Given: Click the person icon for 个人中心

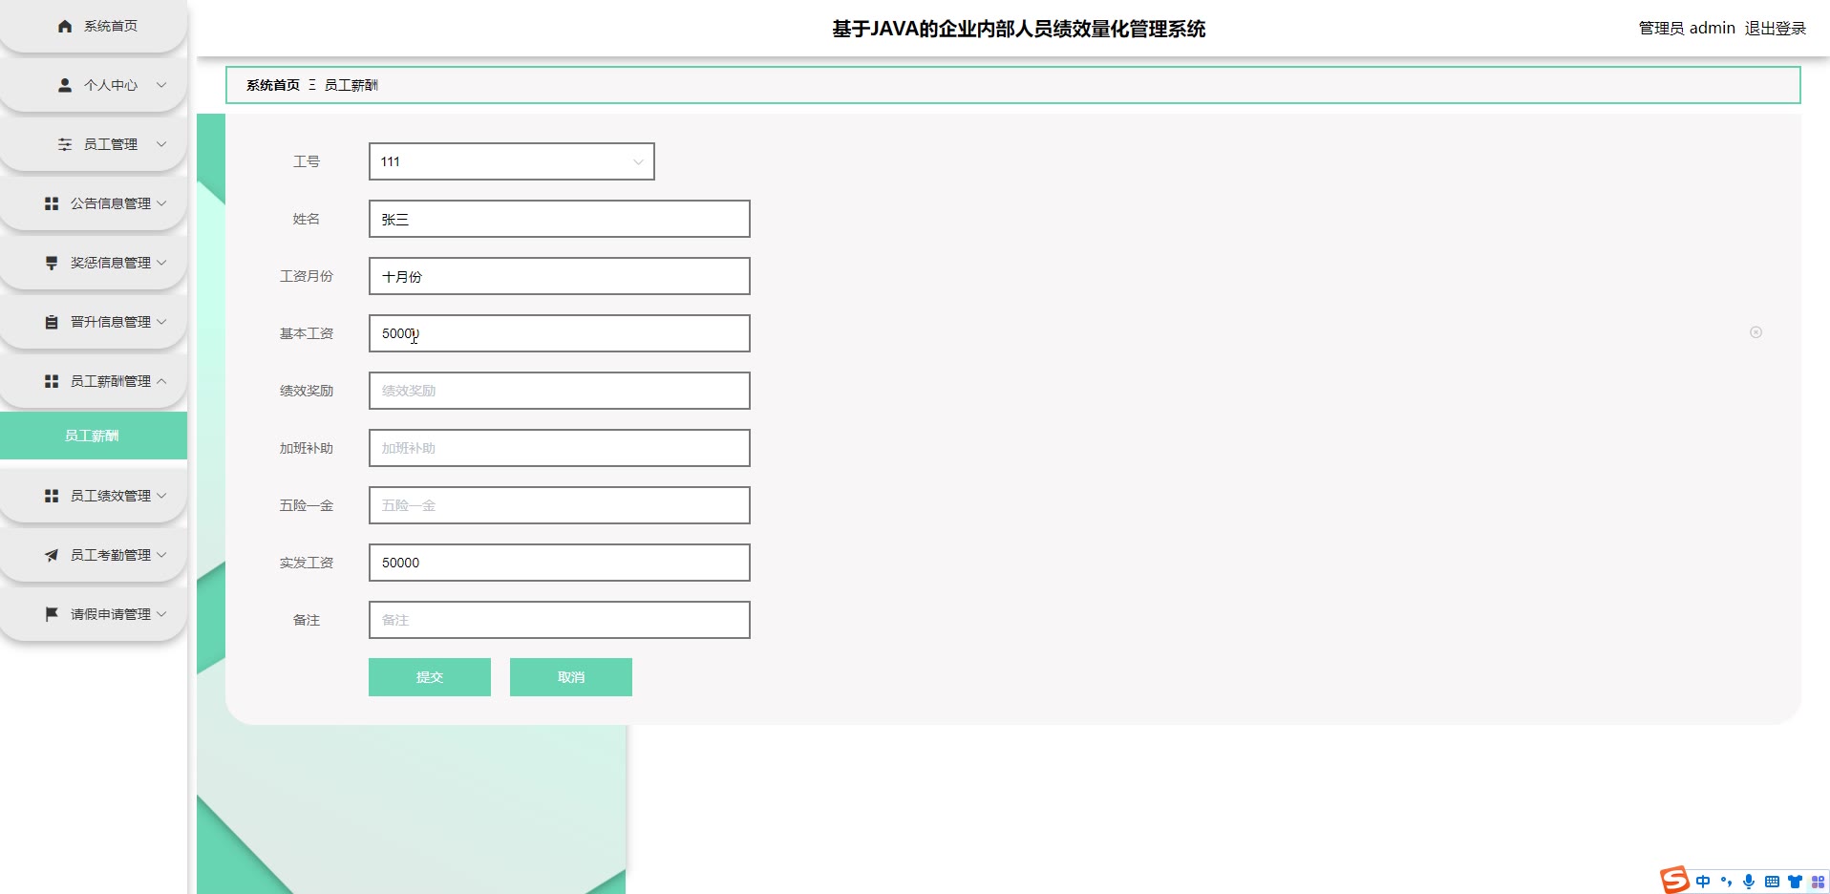Looking at the screenshot, I should [x=65, y=85].
